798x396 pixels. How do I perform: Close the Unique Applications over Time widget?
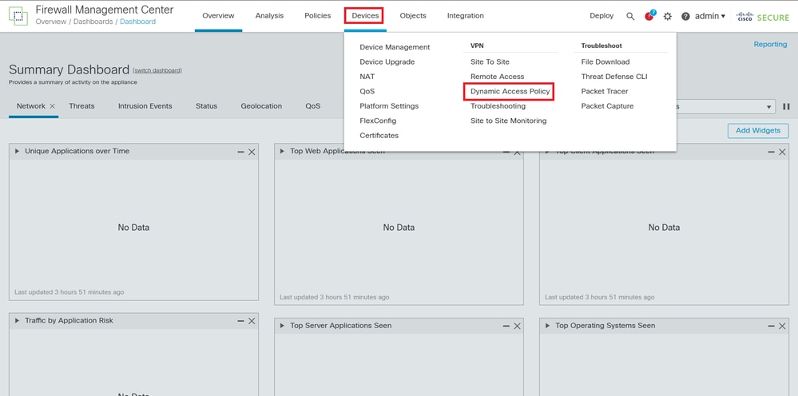252,152
